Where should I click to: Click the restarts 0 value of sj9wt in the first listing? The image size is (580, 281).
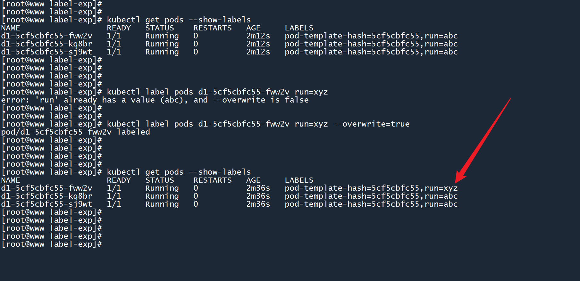(x=196, y=52)
